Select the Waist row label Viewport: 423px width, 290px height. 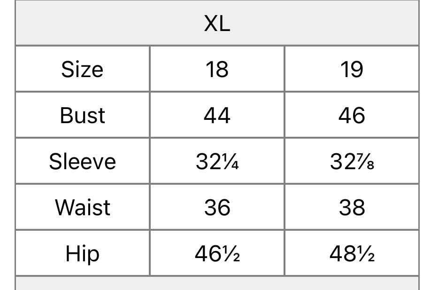(x=82, y=207)
